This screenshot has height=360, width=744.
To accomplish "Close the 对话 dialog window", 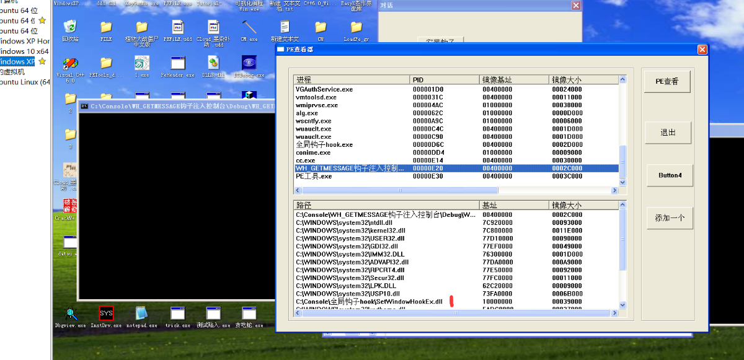I will click(x=576, y=5).
